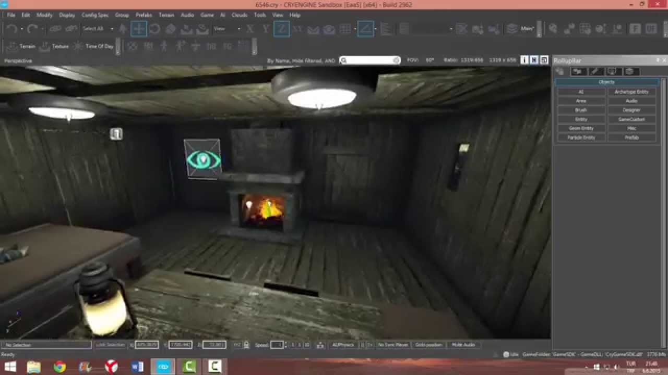Click the Designer object button
668x375 pixels.
[x=631, y=110]
